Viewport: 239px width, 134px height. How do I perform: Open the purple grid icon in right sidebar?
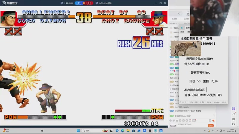click(x=233, y=109)
